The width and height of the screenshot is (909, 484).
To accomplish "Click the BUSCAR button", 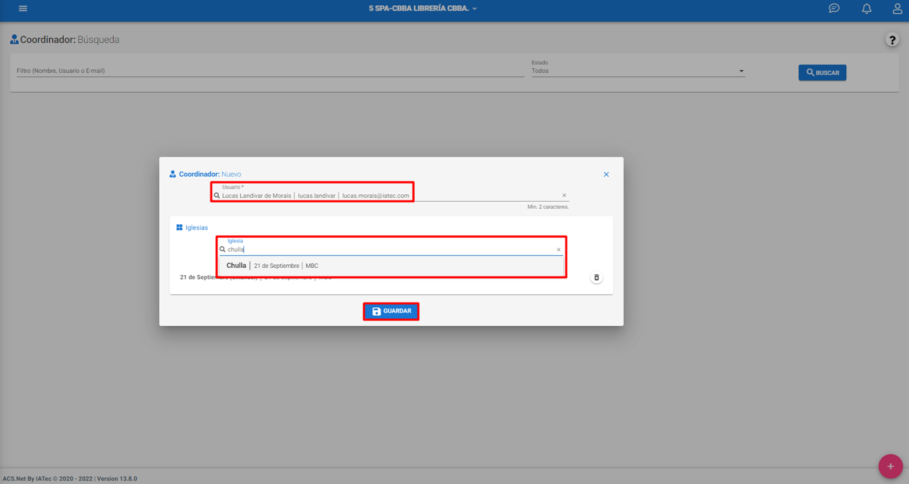I will [x=822, y=72].
